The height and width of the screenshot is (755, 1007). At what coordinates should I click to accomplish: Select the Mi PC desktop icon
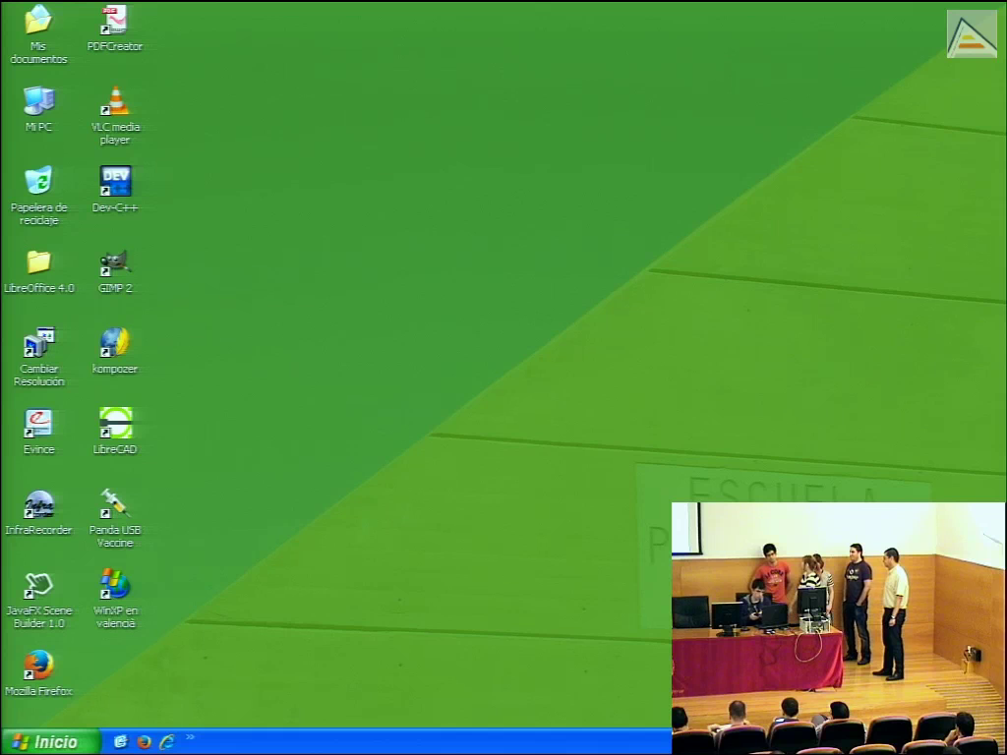pyautogui.click(x=38, y=101)
